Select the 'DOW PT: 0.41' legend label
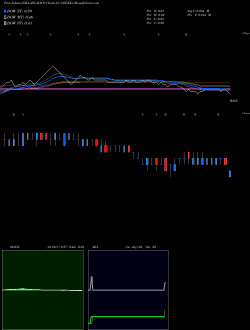The height and width of the screenshot is (330, 250). tap(19, 23)
